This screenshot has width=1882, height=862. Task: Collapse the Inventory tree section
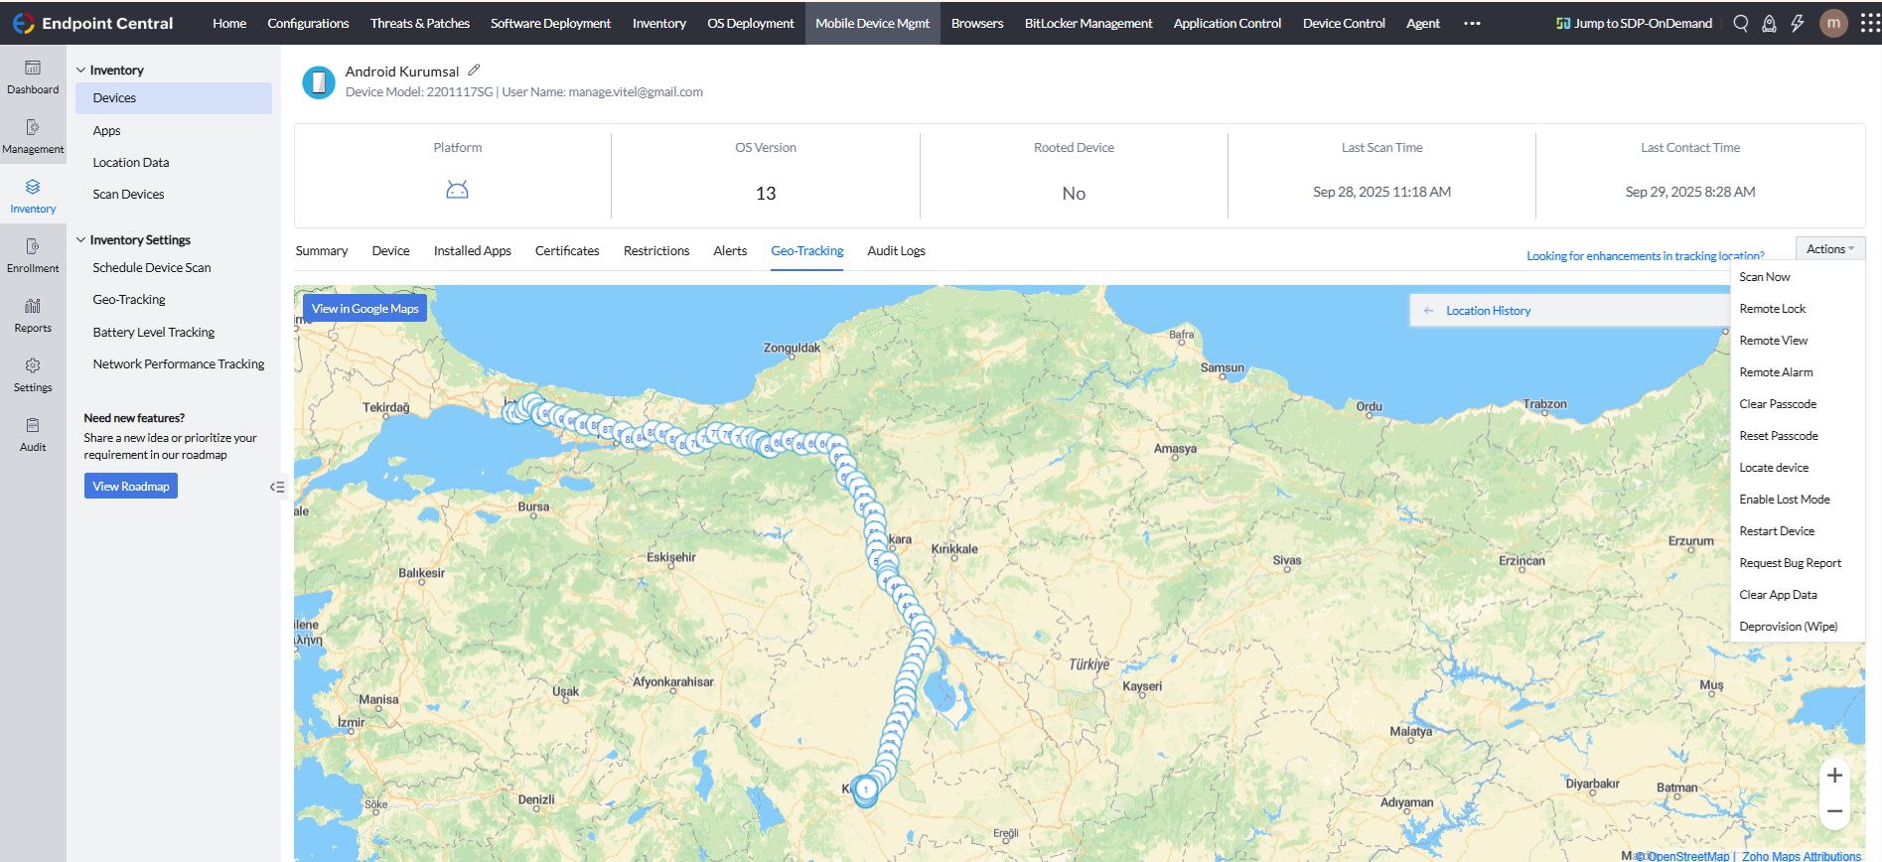point(81,71)
